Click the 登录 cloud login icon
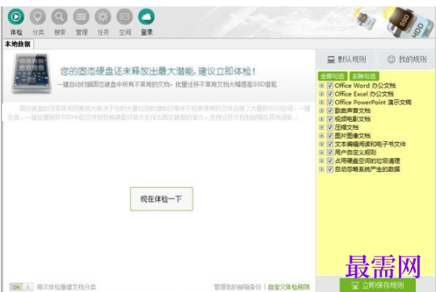The image size is (436, 292). 146,17
